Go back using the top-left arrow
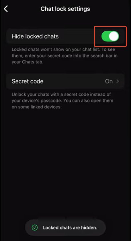Image resolution: width=131 pixels, height=241 pixels. (x=6, y=9)
